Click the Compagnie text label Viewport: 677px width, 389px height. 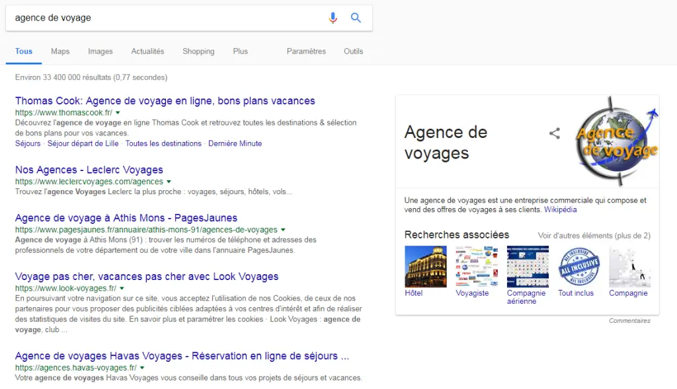(x=628, y=293)
